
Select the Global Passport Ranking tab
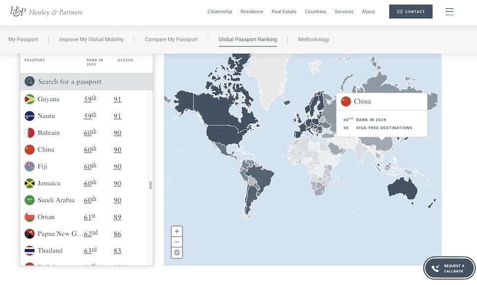coord(248,39)
